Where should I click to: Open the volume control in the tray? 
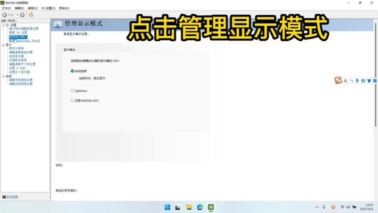click(348, 207)
